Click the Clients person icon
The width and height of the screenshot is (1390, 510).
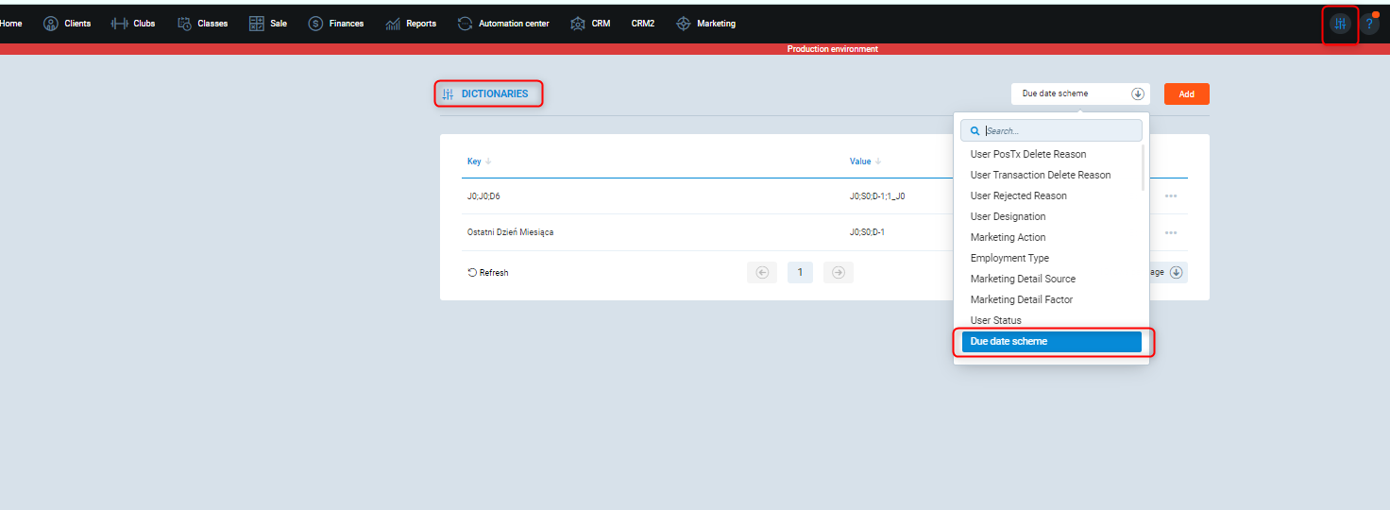[x=51, y=24]
